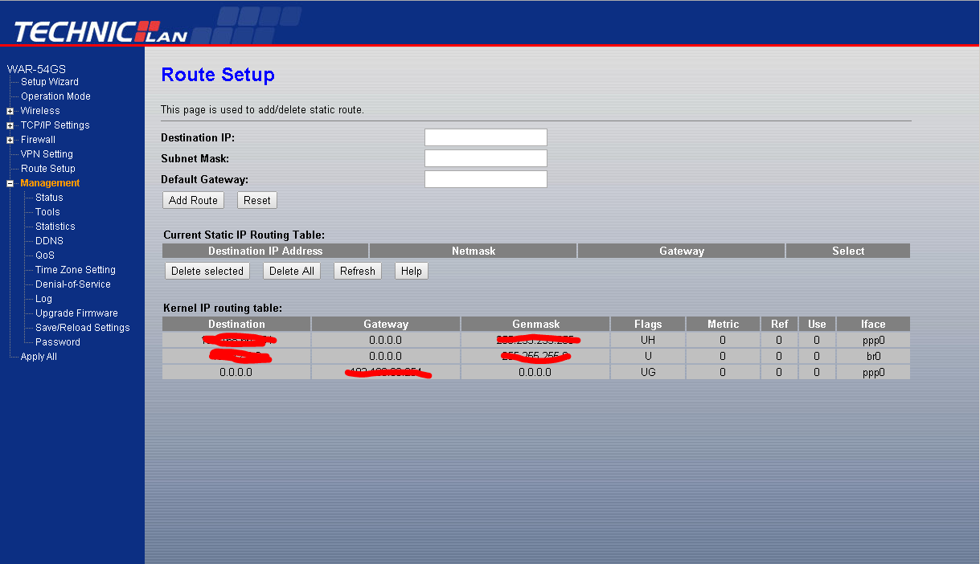Focus the Destination IP field
This screenshot has height=564, width=980.
486,137
